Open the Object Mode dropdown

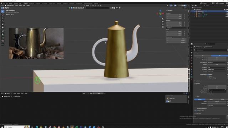(9, 6)
